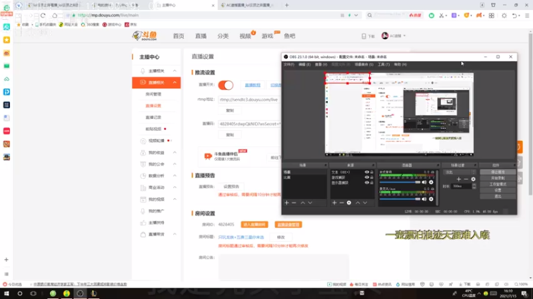The width and height of the screenshot is (533, 299).
Task: Expand the 我的视频 sidebar section
Action: coord(175,199)
